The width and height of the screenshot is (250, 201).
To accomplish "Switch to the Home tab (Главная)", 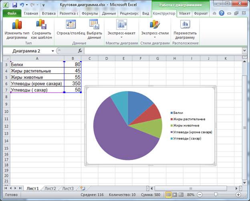I will coord(31,13).
